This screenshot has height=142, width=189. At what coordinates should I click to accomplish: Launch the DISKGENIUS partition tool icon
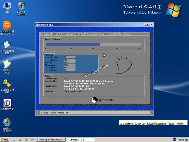tap(7, 28)
